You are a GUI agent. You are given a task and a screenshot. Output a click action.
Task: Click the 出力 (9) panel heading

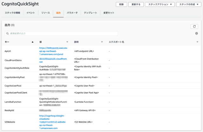click(x=10, y=25)
